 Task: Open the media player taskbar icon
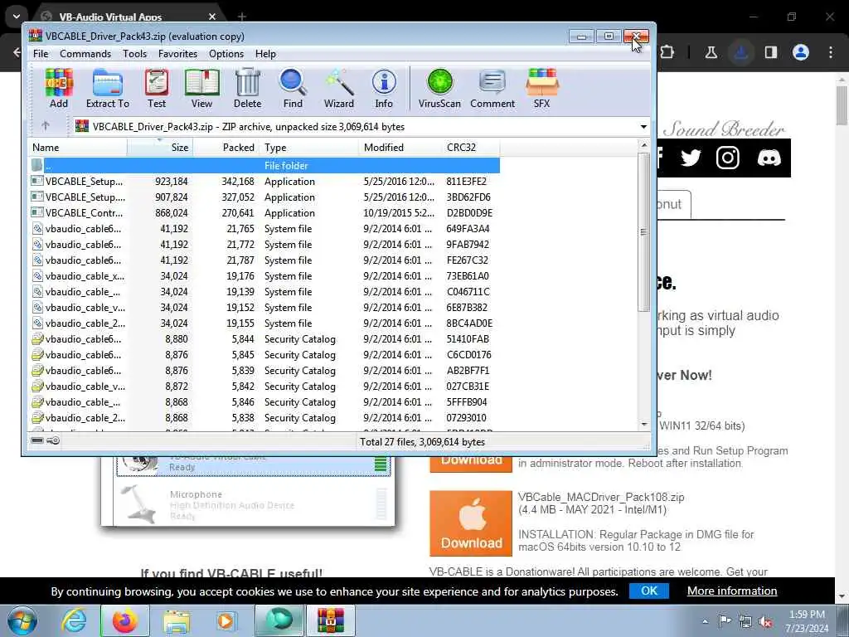226,620
